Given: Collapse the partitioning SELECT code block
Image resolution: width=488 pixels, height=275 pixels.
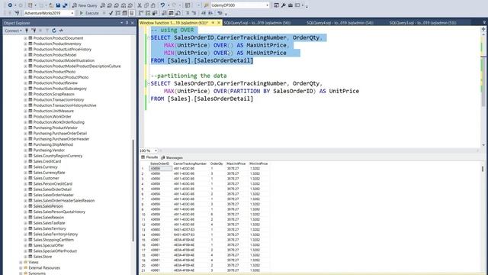Looking at the screenshot, I should [149, 83].
